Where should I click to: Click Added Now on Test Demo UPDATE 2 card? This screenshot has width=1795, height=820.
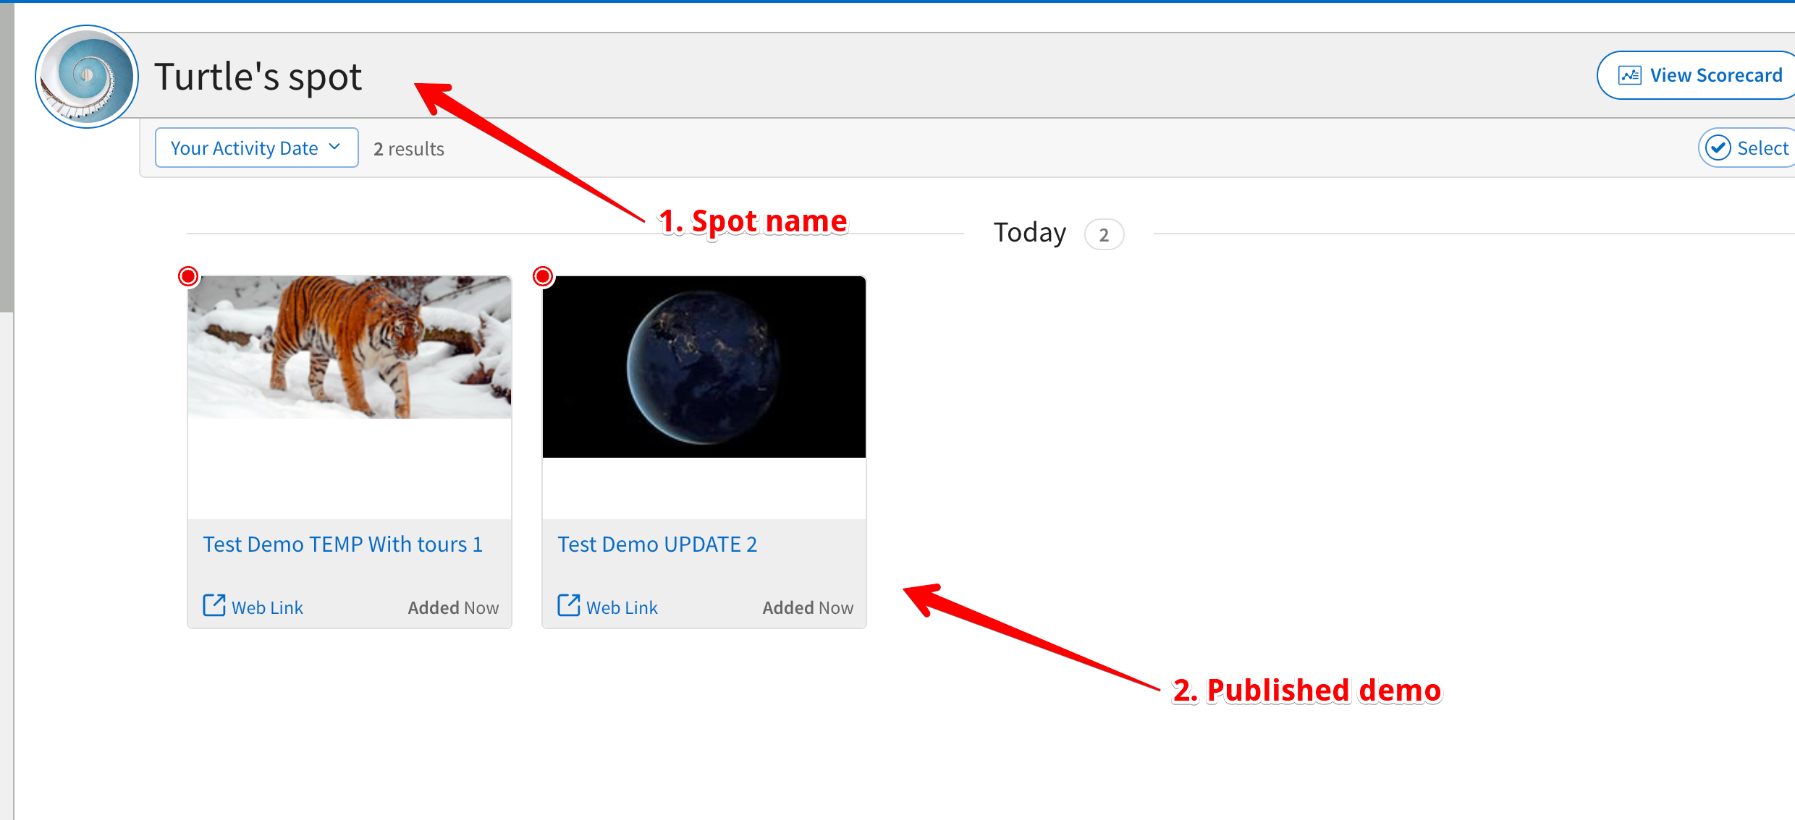tap(808, 607)
